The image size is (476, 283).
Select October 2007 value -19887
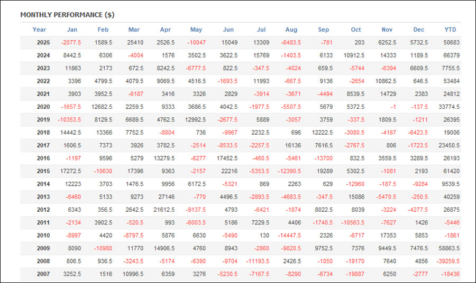[354, 274]
